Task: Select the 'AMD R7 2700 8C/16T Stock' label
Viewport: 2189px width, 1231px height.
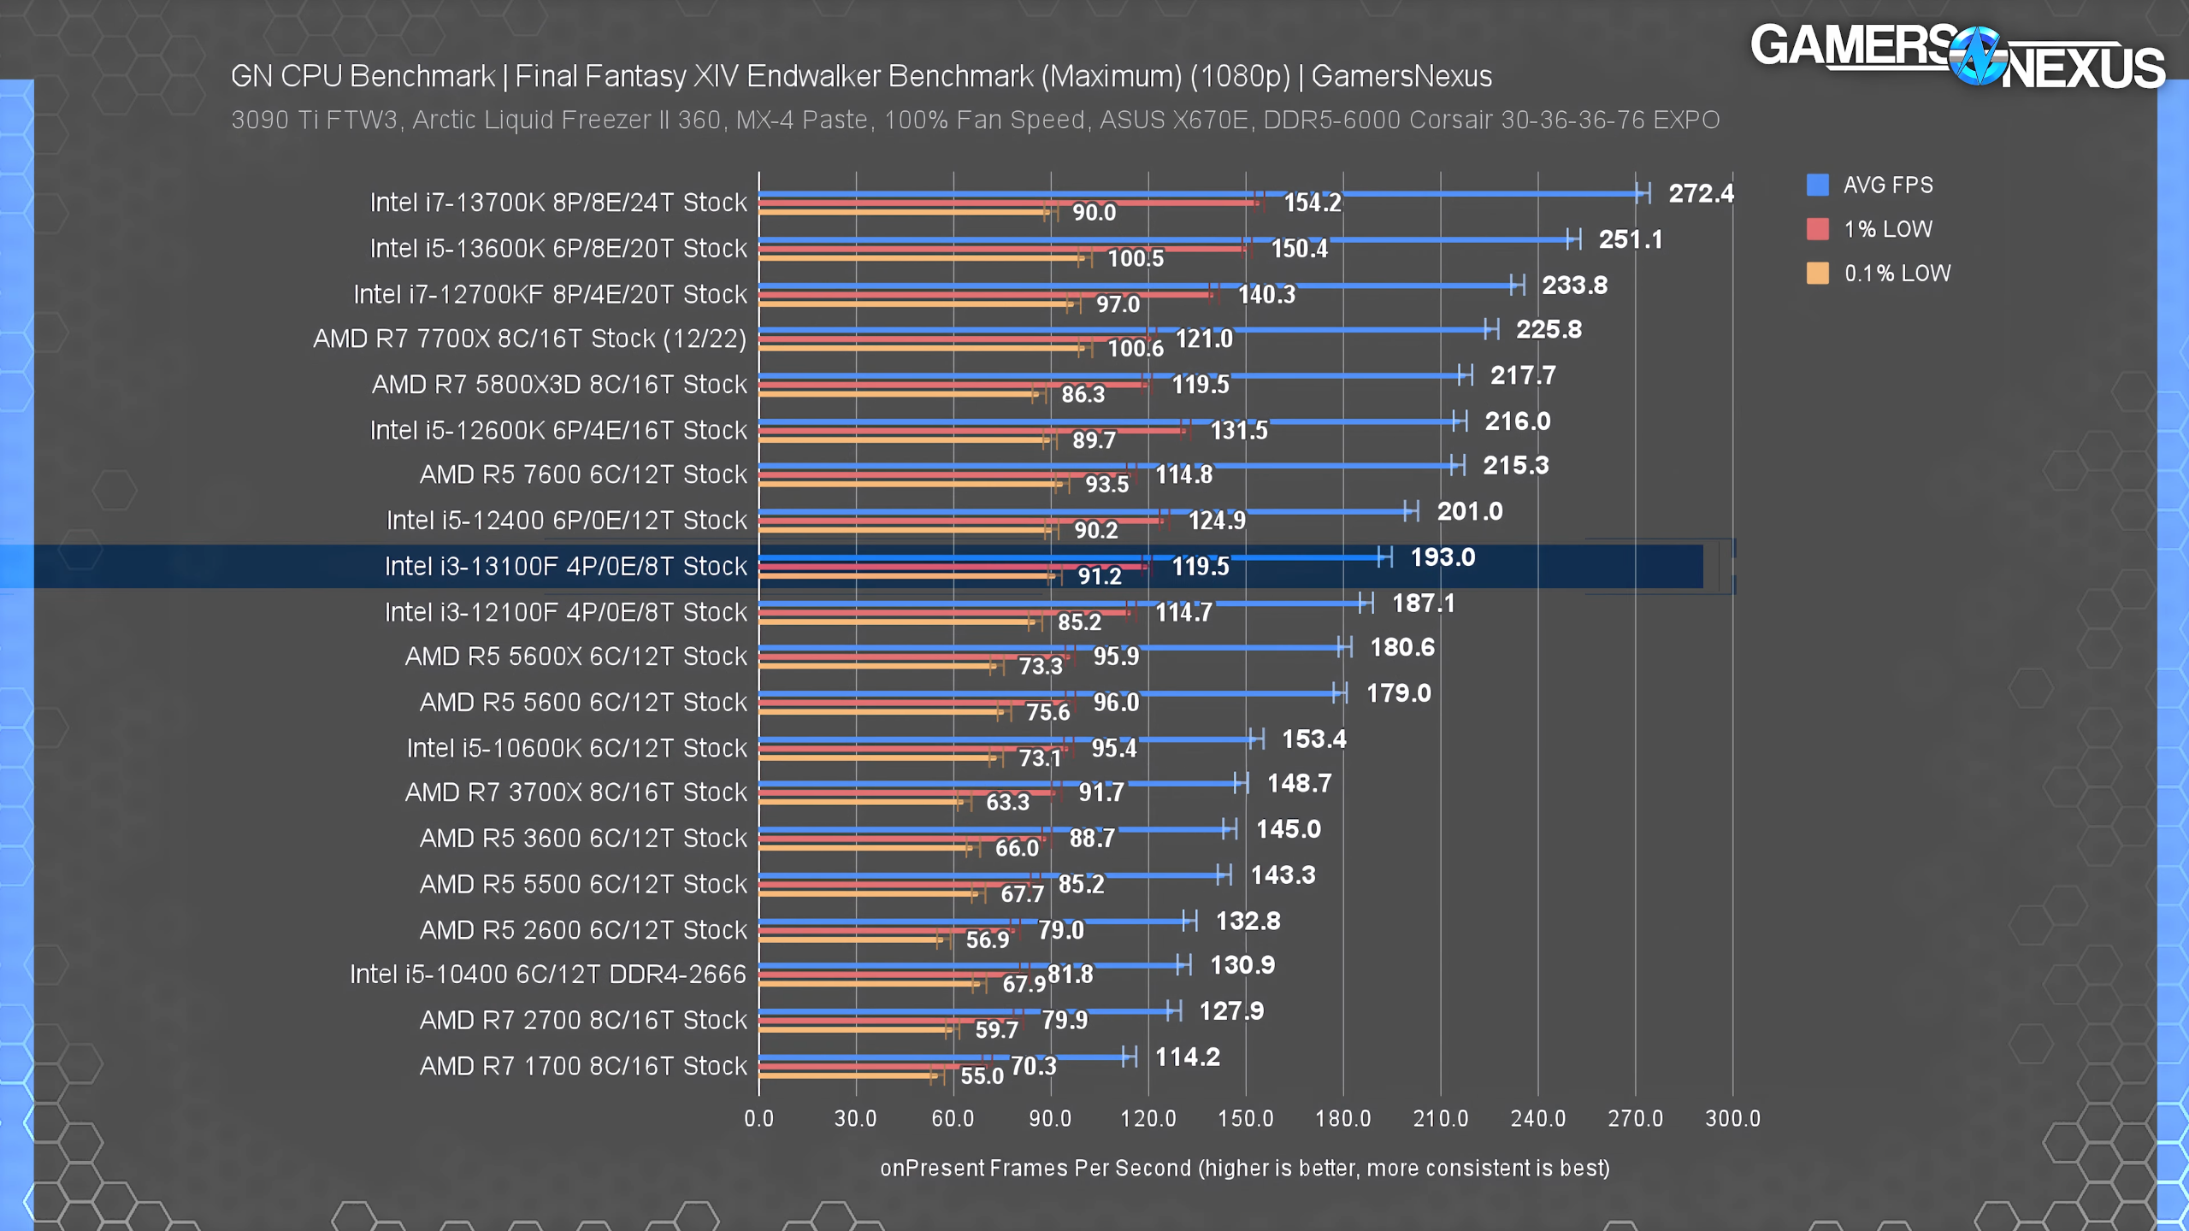Action: pos(583,1021)
